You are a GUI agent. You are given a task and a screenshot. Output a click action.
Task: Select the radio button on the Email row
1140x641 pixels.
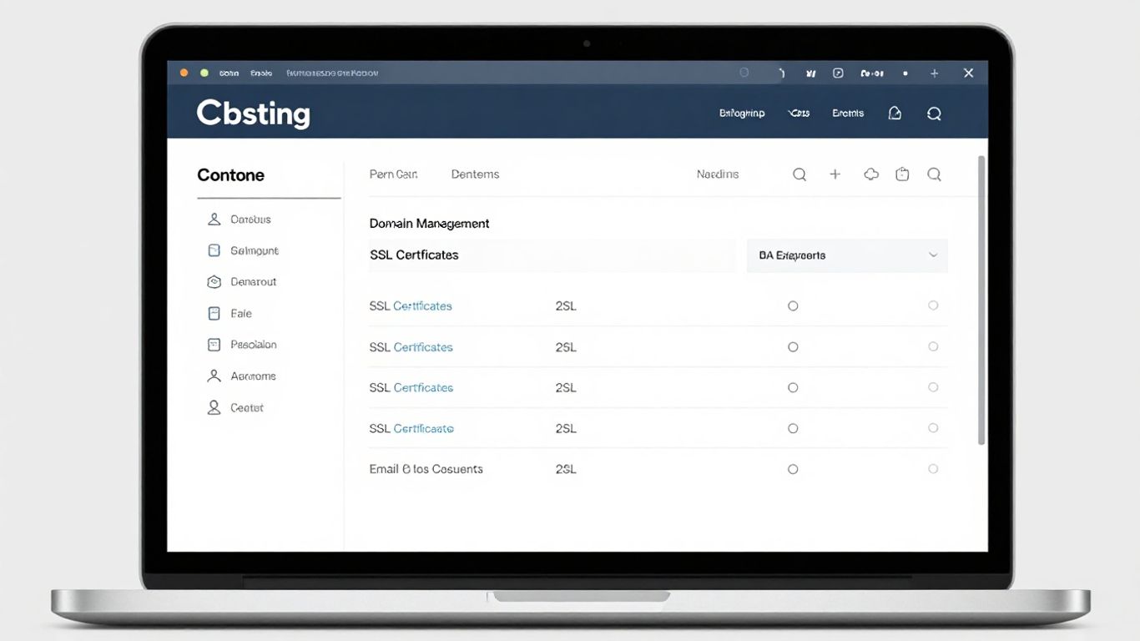(793, 468)
